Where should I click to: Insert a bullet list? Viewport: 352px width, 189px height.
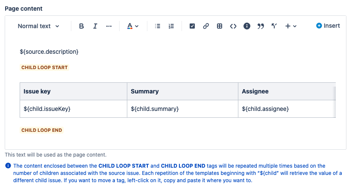click(x=158, y=26)
